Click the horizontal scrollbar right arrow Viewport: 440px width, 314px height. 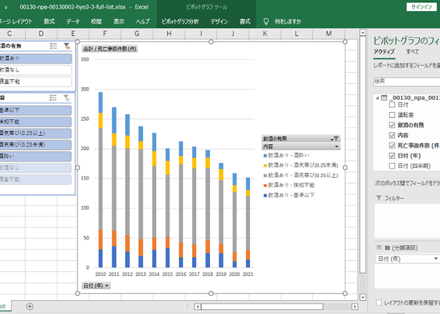click(355, 306)
